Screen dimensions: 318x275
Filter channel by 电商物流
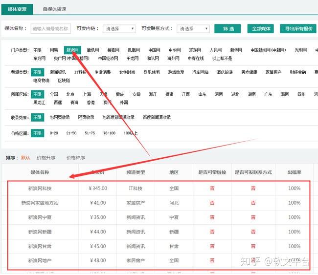point(42,81)
